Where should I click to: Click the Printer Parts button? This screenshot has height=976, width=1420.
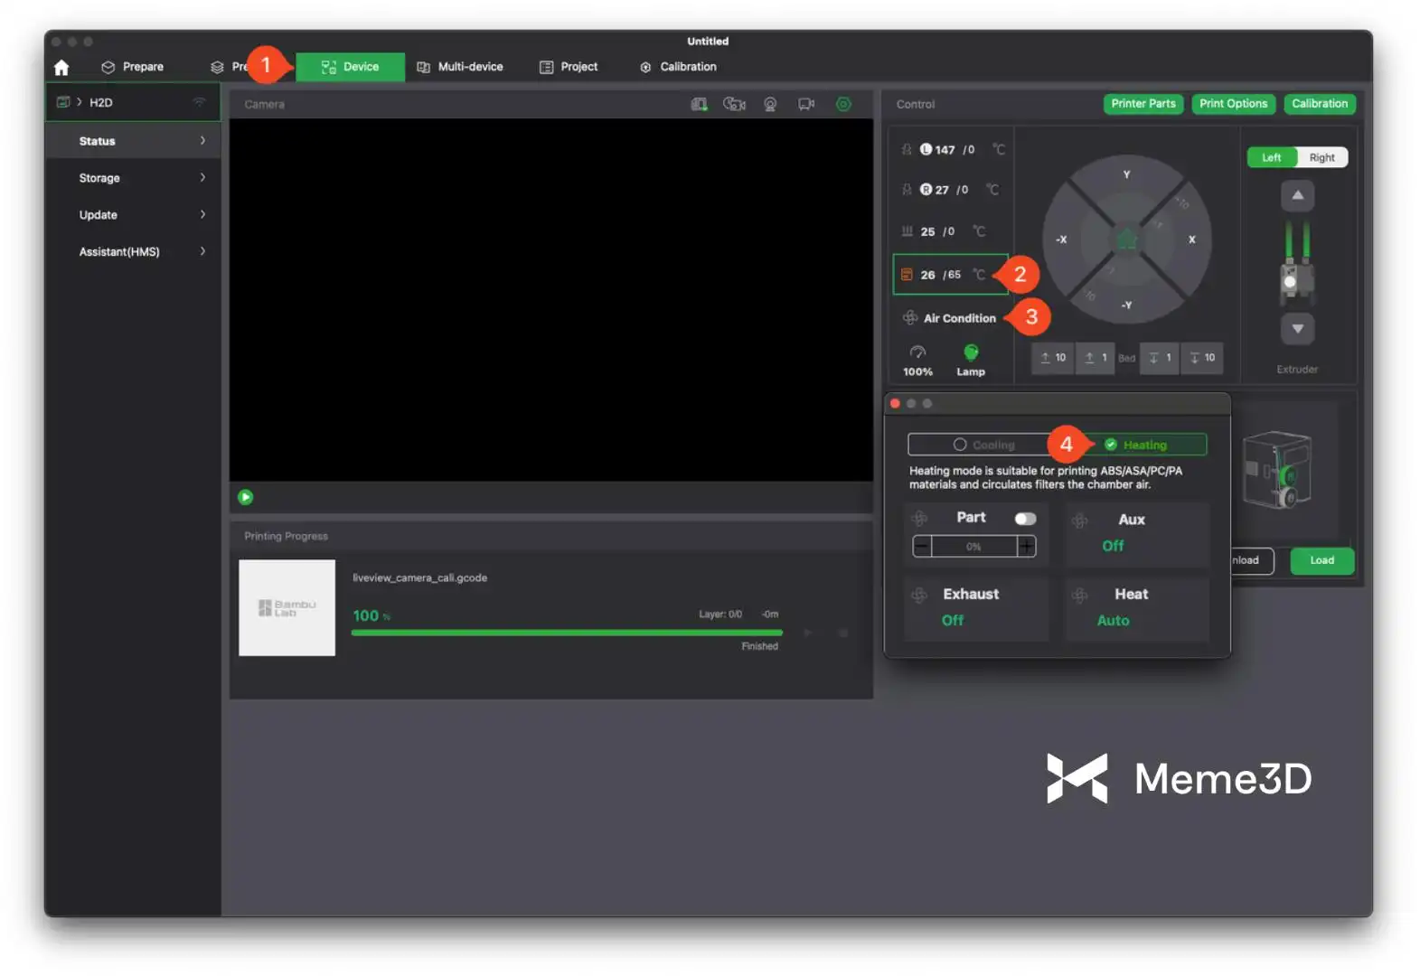pos(1143,104)
